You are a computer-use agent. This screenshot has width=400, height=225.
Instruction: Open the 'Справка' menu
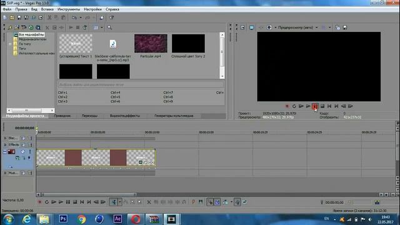click(112, 9)
